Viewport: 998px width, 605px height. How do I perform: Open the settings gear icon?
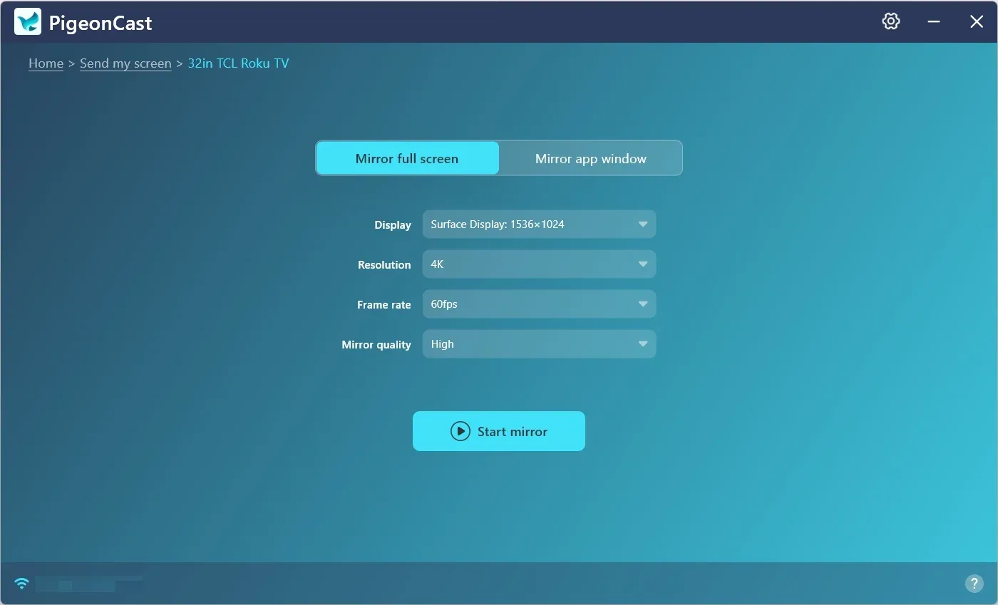pos(890,21)
